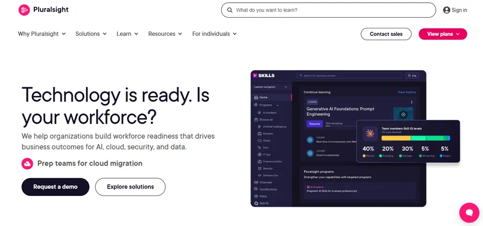Click the Security shield icon
This screenshot has height=226, width=483.
point(260,169)
